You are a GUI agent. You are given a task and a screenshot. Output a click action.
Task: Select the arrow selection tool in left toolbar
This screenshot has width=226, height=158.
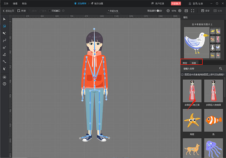pyautogui.click(x=5, y=19)
